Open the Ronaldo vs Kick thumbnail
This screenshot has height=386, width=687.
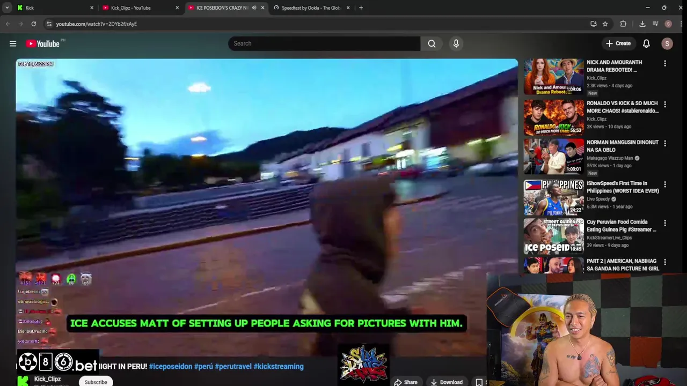click(x=553, y=117)
